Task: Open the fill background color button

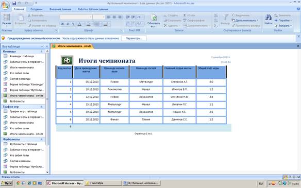Action: [x=89, y=24]
